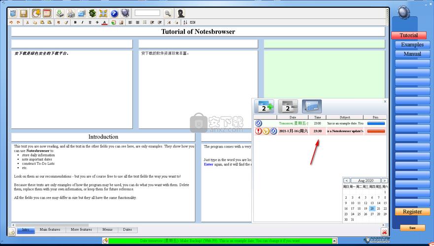
Task: Open help with the blue question mark
Action: pos(114,13)
